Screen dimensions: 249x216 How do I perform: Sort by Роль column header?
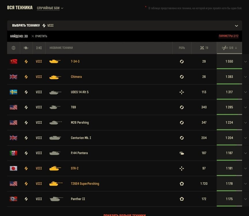(x=182, y=48)
